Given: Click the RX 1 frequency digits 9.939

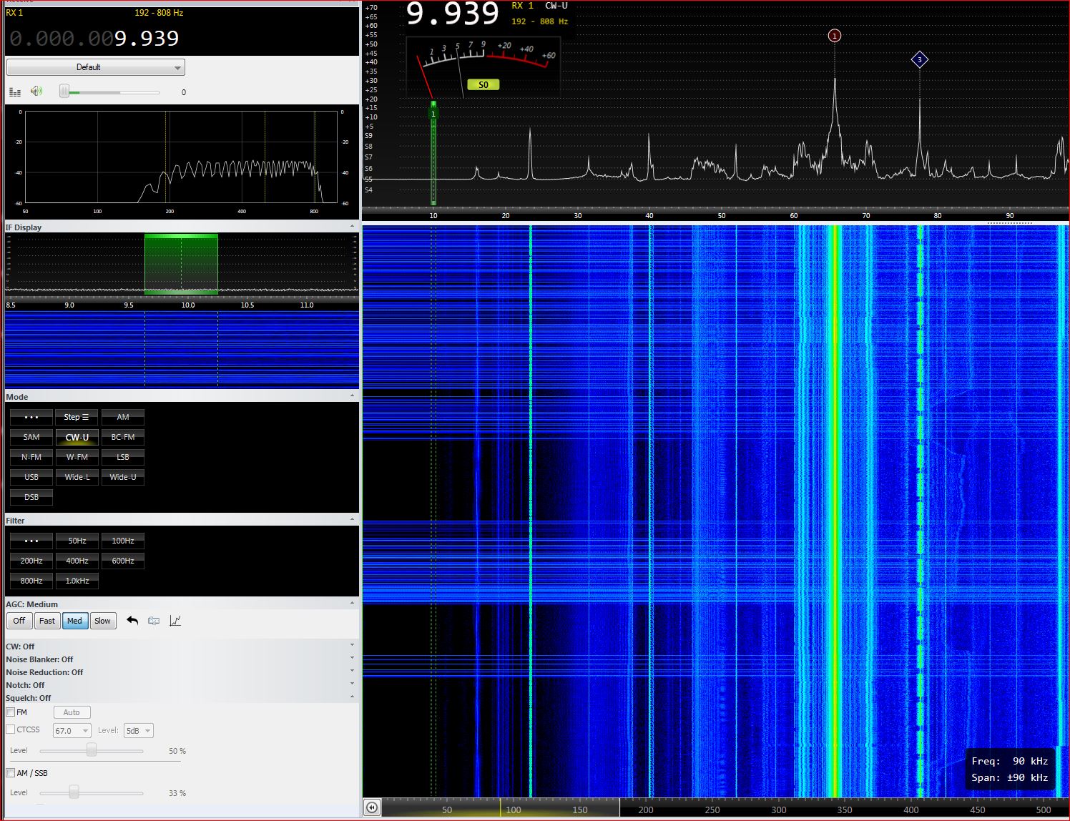Looking at the screenshot, I should pyautogui.click(x=147, y=38).
